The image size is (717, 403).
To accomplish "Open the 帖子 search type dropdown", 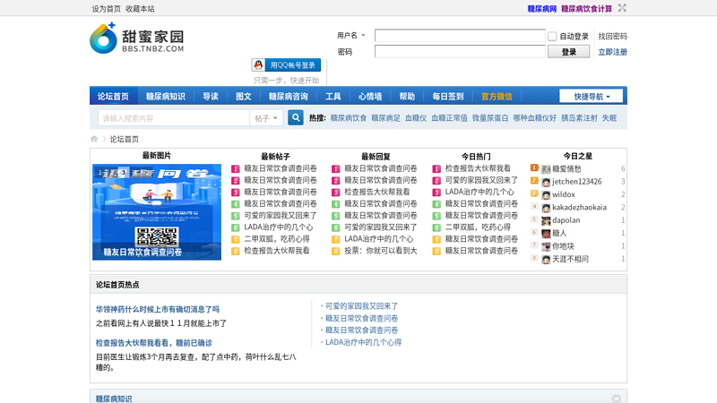I will coord(266,118).
